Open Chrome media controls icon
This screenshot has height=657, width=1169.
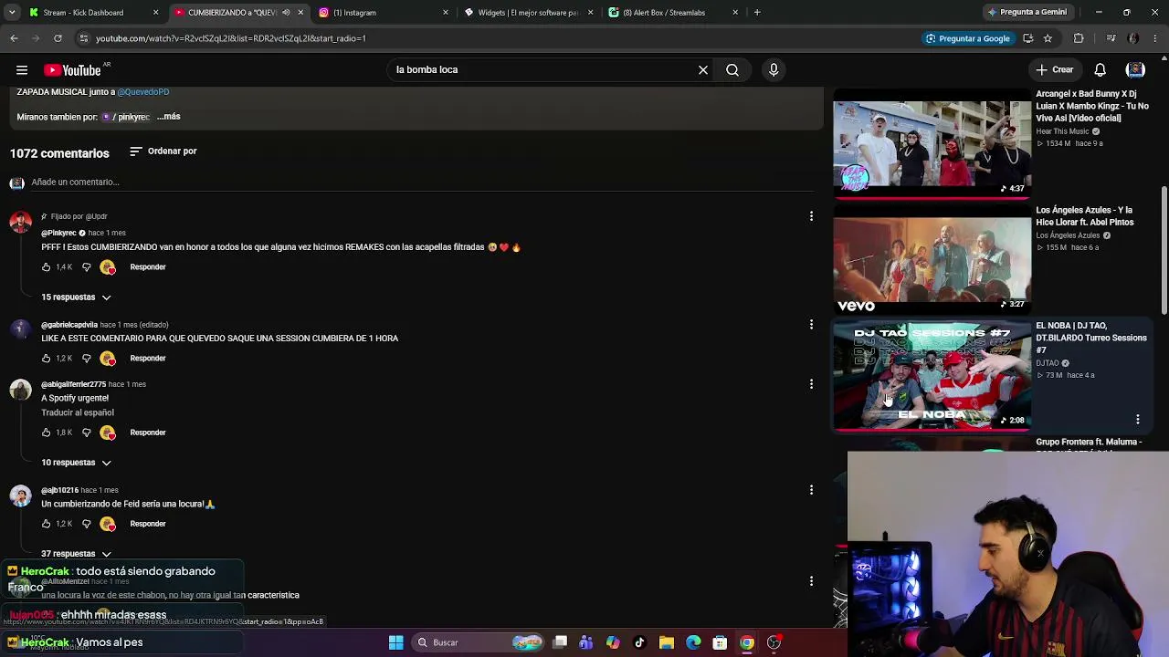click(x=1111, y=38)
